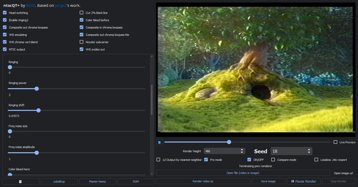Image resolution: width=358 pixels, height=187 pixels.
Task: Enable the Cut 2% black line checkbox
Action: 82,13
